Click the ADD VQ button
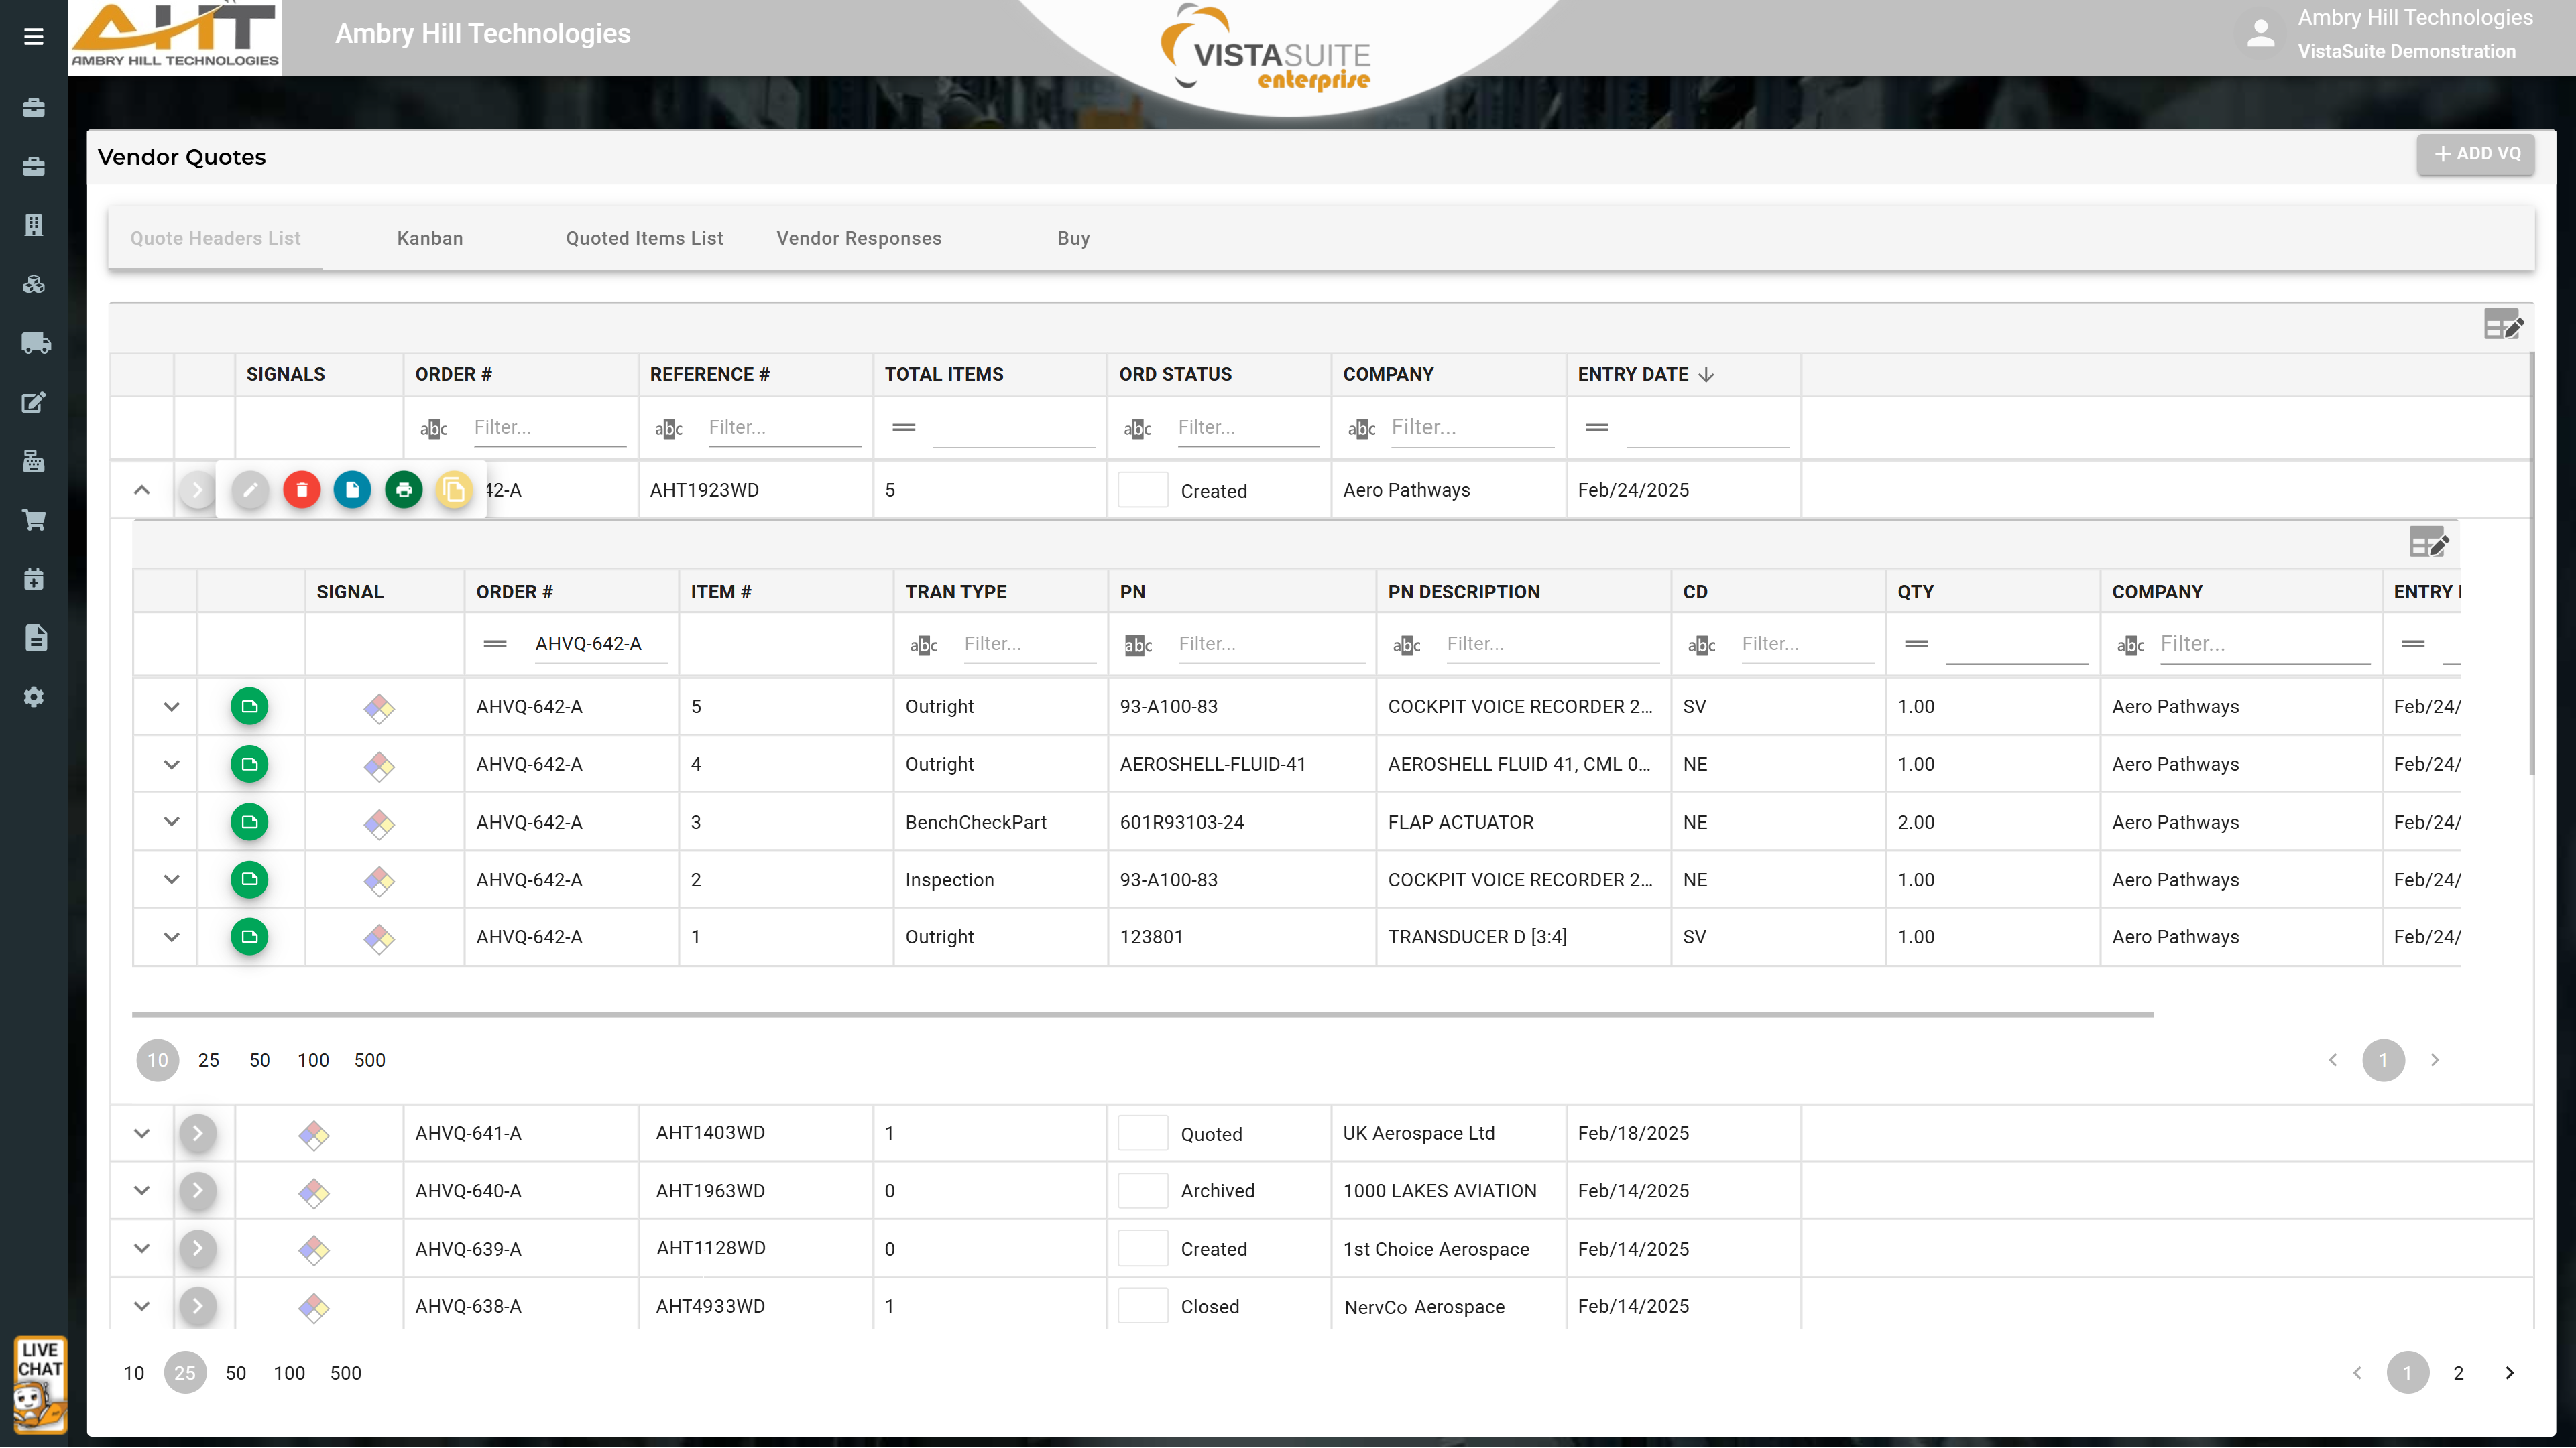The image size is (2576, 1448). coord(2475,154)
